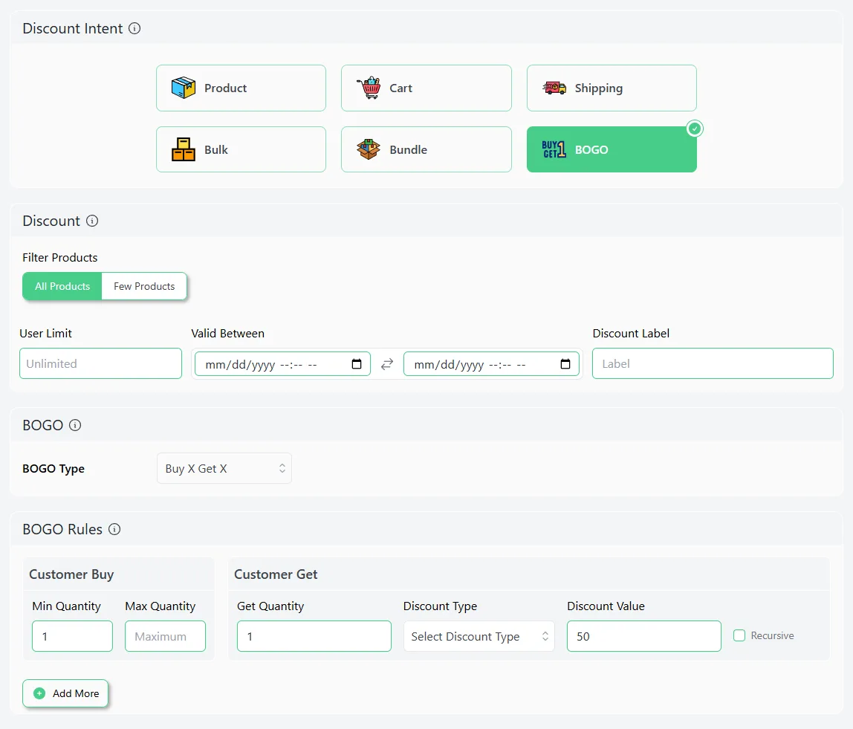Open the end date calendar picker icon
The width and height of the screenshot is (853, 729).
(x=565, y=364)
